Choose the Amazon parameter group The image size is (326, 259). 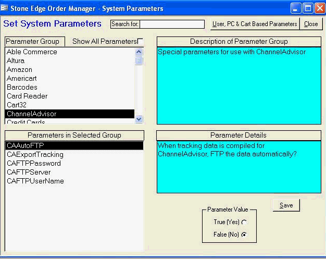click(70, 69)
